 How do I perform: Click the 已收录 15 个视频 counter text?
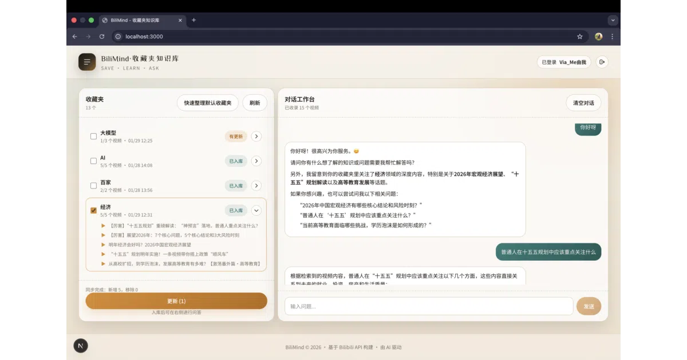click(302, 107)
